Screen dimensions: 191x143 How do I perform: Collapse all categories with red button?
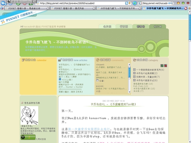[x=166, y=66]
